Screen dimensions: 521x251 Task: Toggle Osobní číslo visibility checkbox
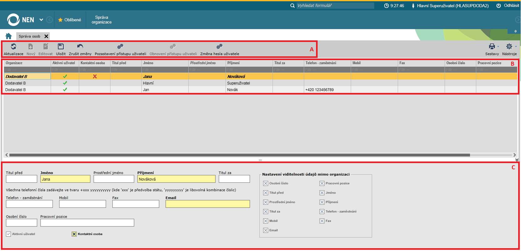coord(266,183)
